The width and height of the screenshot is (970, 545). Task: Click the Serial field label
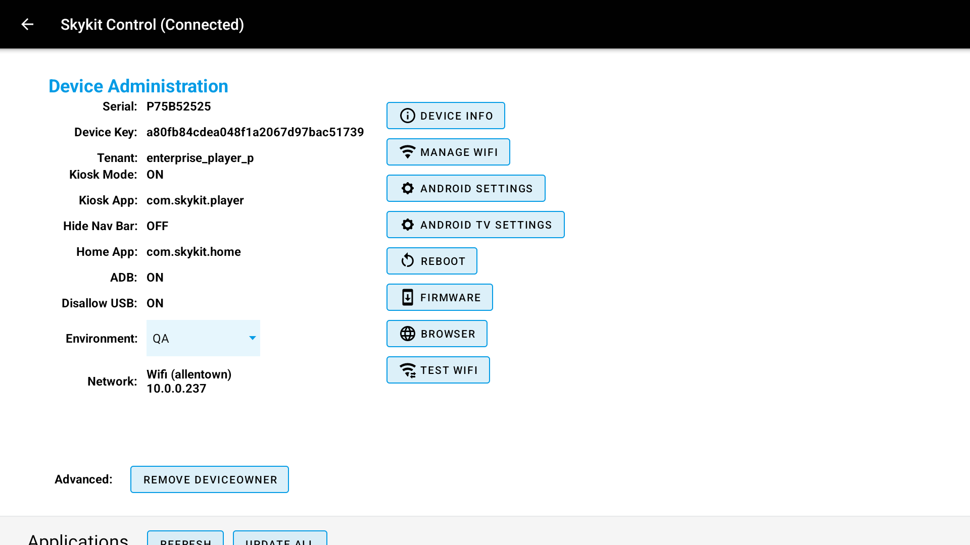(120, 106)
